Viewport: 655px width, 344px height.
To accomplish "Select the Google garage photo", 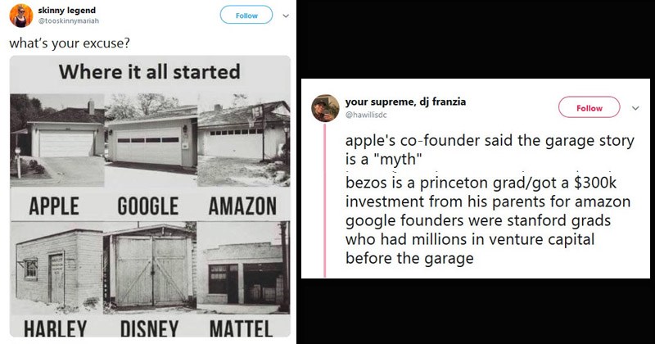I will pos(148,141).
